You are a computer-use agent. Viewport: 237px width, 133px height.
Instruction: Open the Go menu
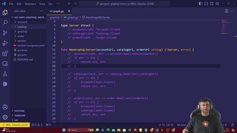50,4
